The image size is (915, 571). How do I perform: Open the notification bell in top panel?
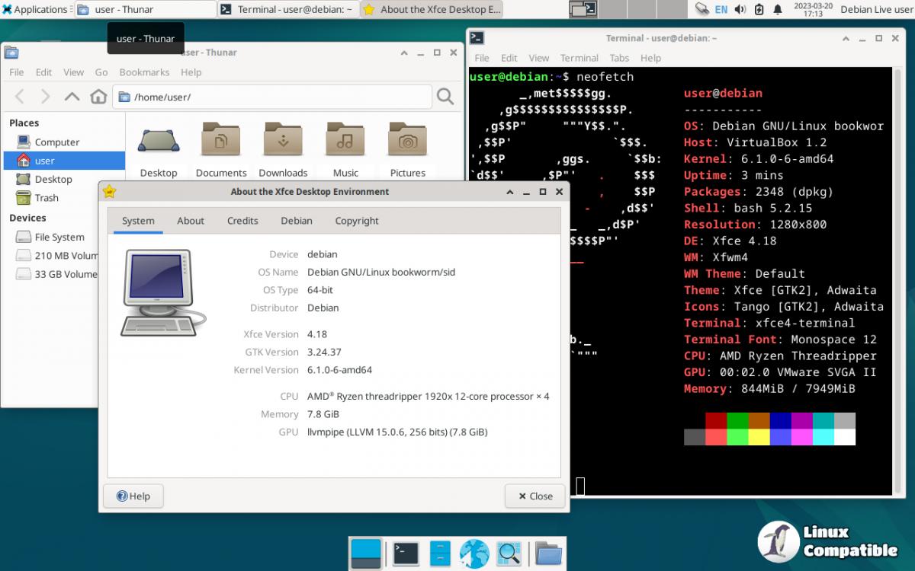(x=778, y=10)
